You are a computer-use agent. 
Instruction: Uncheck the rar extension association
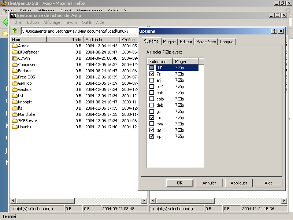[x=152, y=117]
